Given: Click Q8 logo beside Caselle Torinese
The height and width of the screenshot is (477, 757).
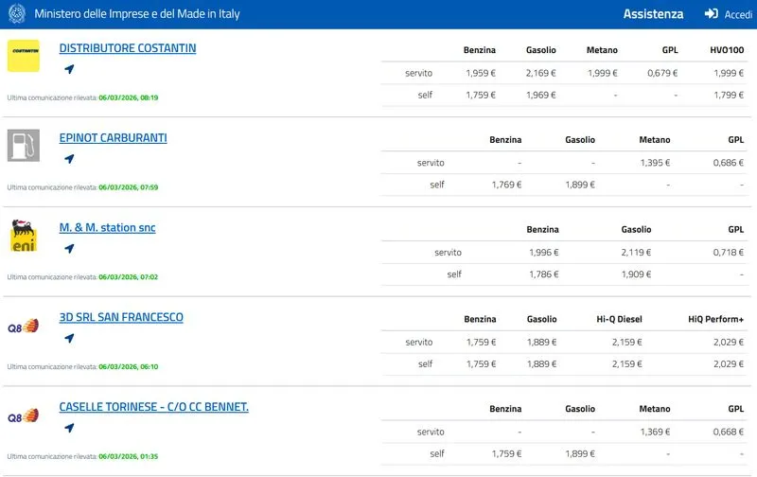Looking at the screenshot, I should [24, 415].
